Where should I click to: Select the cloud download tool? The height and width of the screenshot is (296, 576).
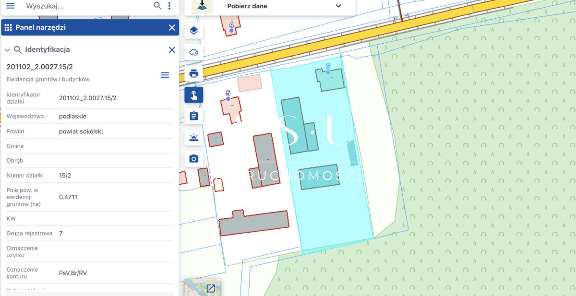194,52
